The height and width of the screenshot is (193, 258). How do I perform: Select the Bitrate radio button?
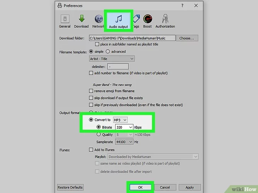coord(99,127)
